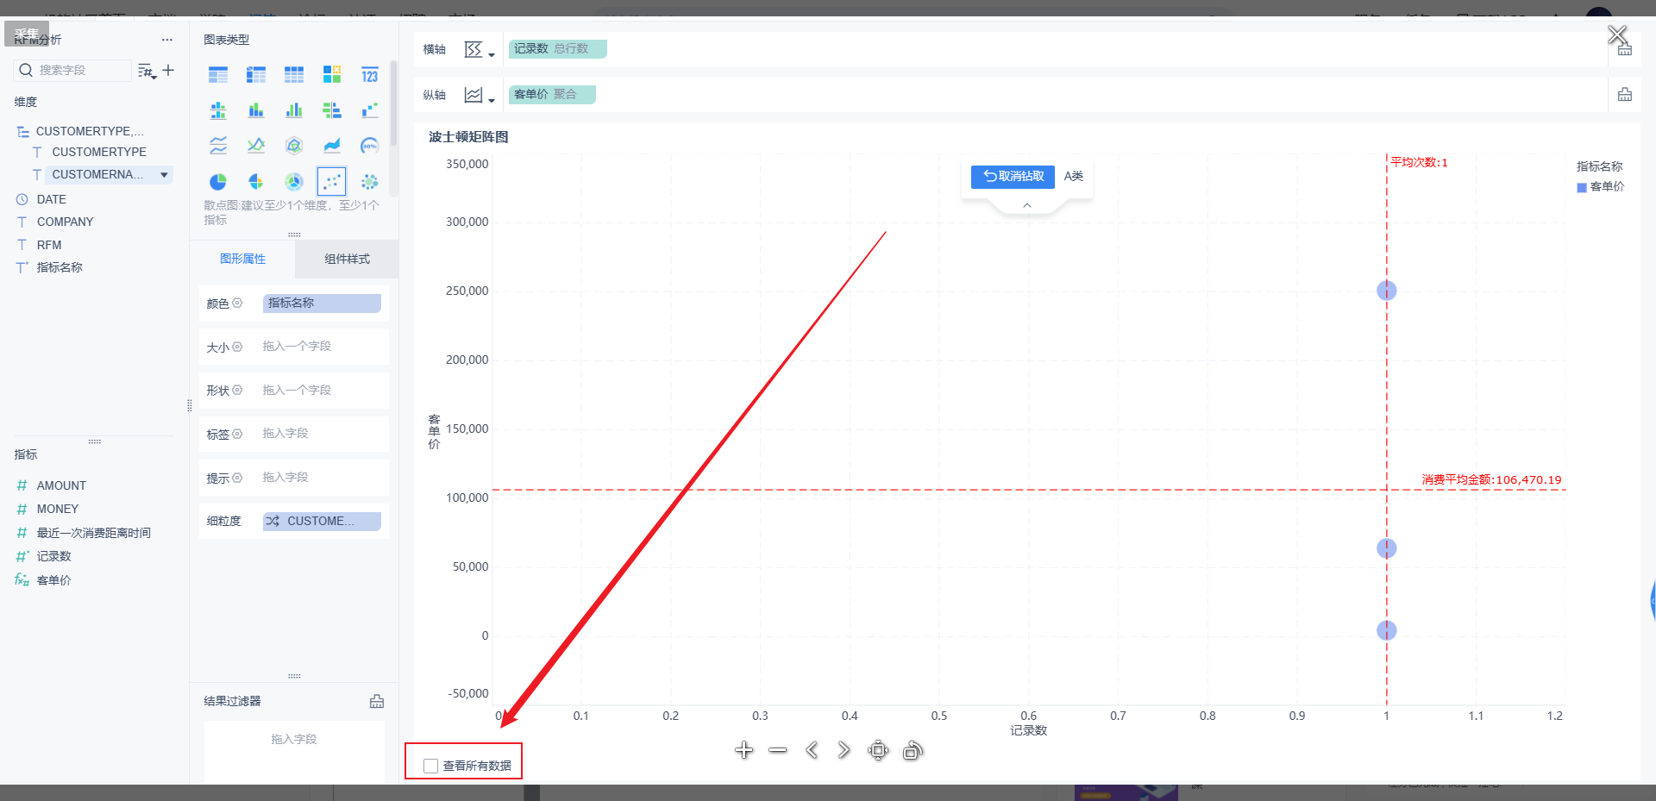
Task: Open the vertical axis chart type dropdown
Action: click(x=480, y=95)
